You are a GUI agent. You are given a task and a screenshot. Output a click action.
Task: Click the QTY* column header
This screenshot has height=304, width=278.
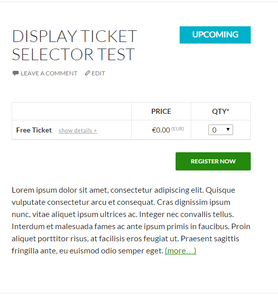pos(220,111)
